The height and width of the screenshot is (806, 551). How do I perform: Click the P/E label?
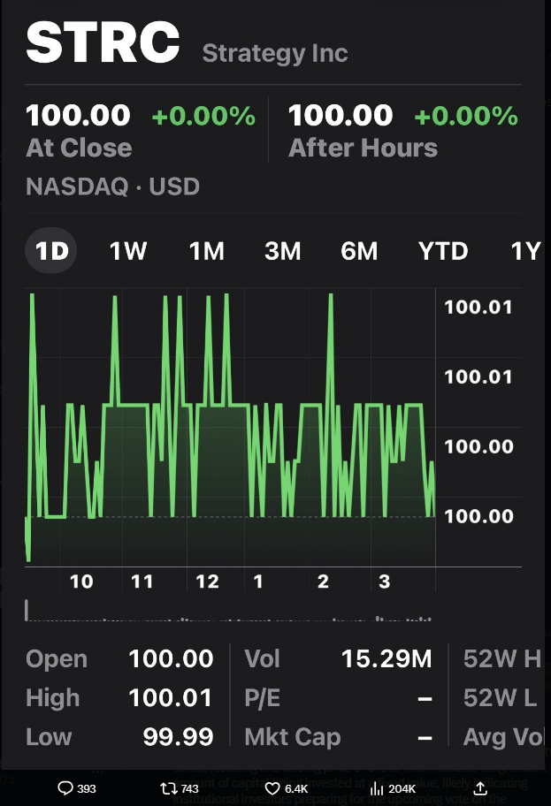(263, 697)
